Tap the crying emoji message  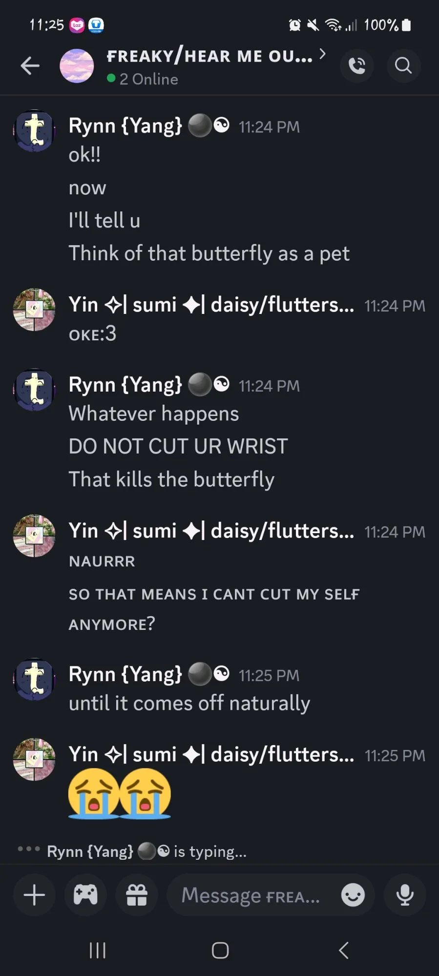pyautogui.click(x=120, y=793)
